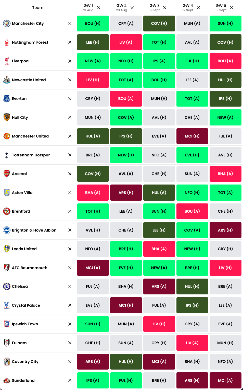The width and height of the screenshot is (243, 390).
Task: Click the GW 4 12 Sept header
Action: pyautogui.click(x=188, y=8)
